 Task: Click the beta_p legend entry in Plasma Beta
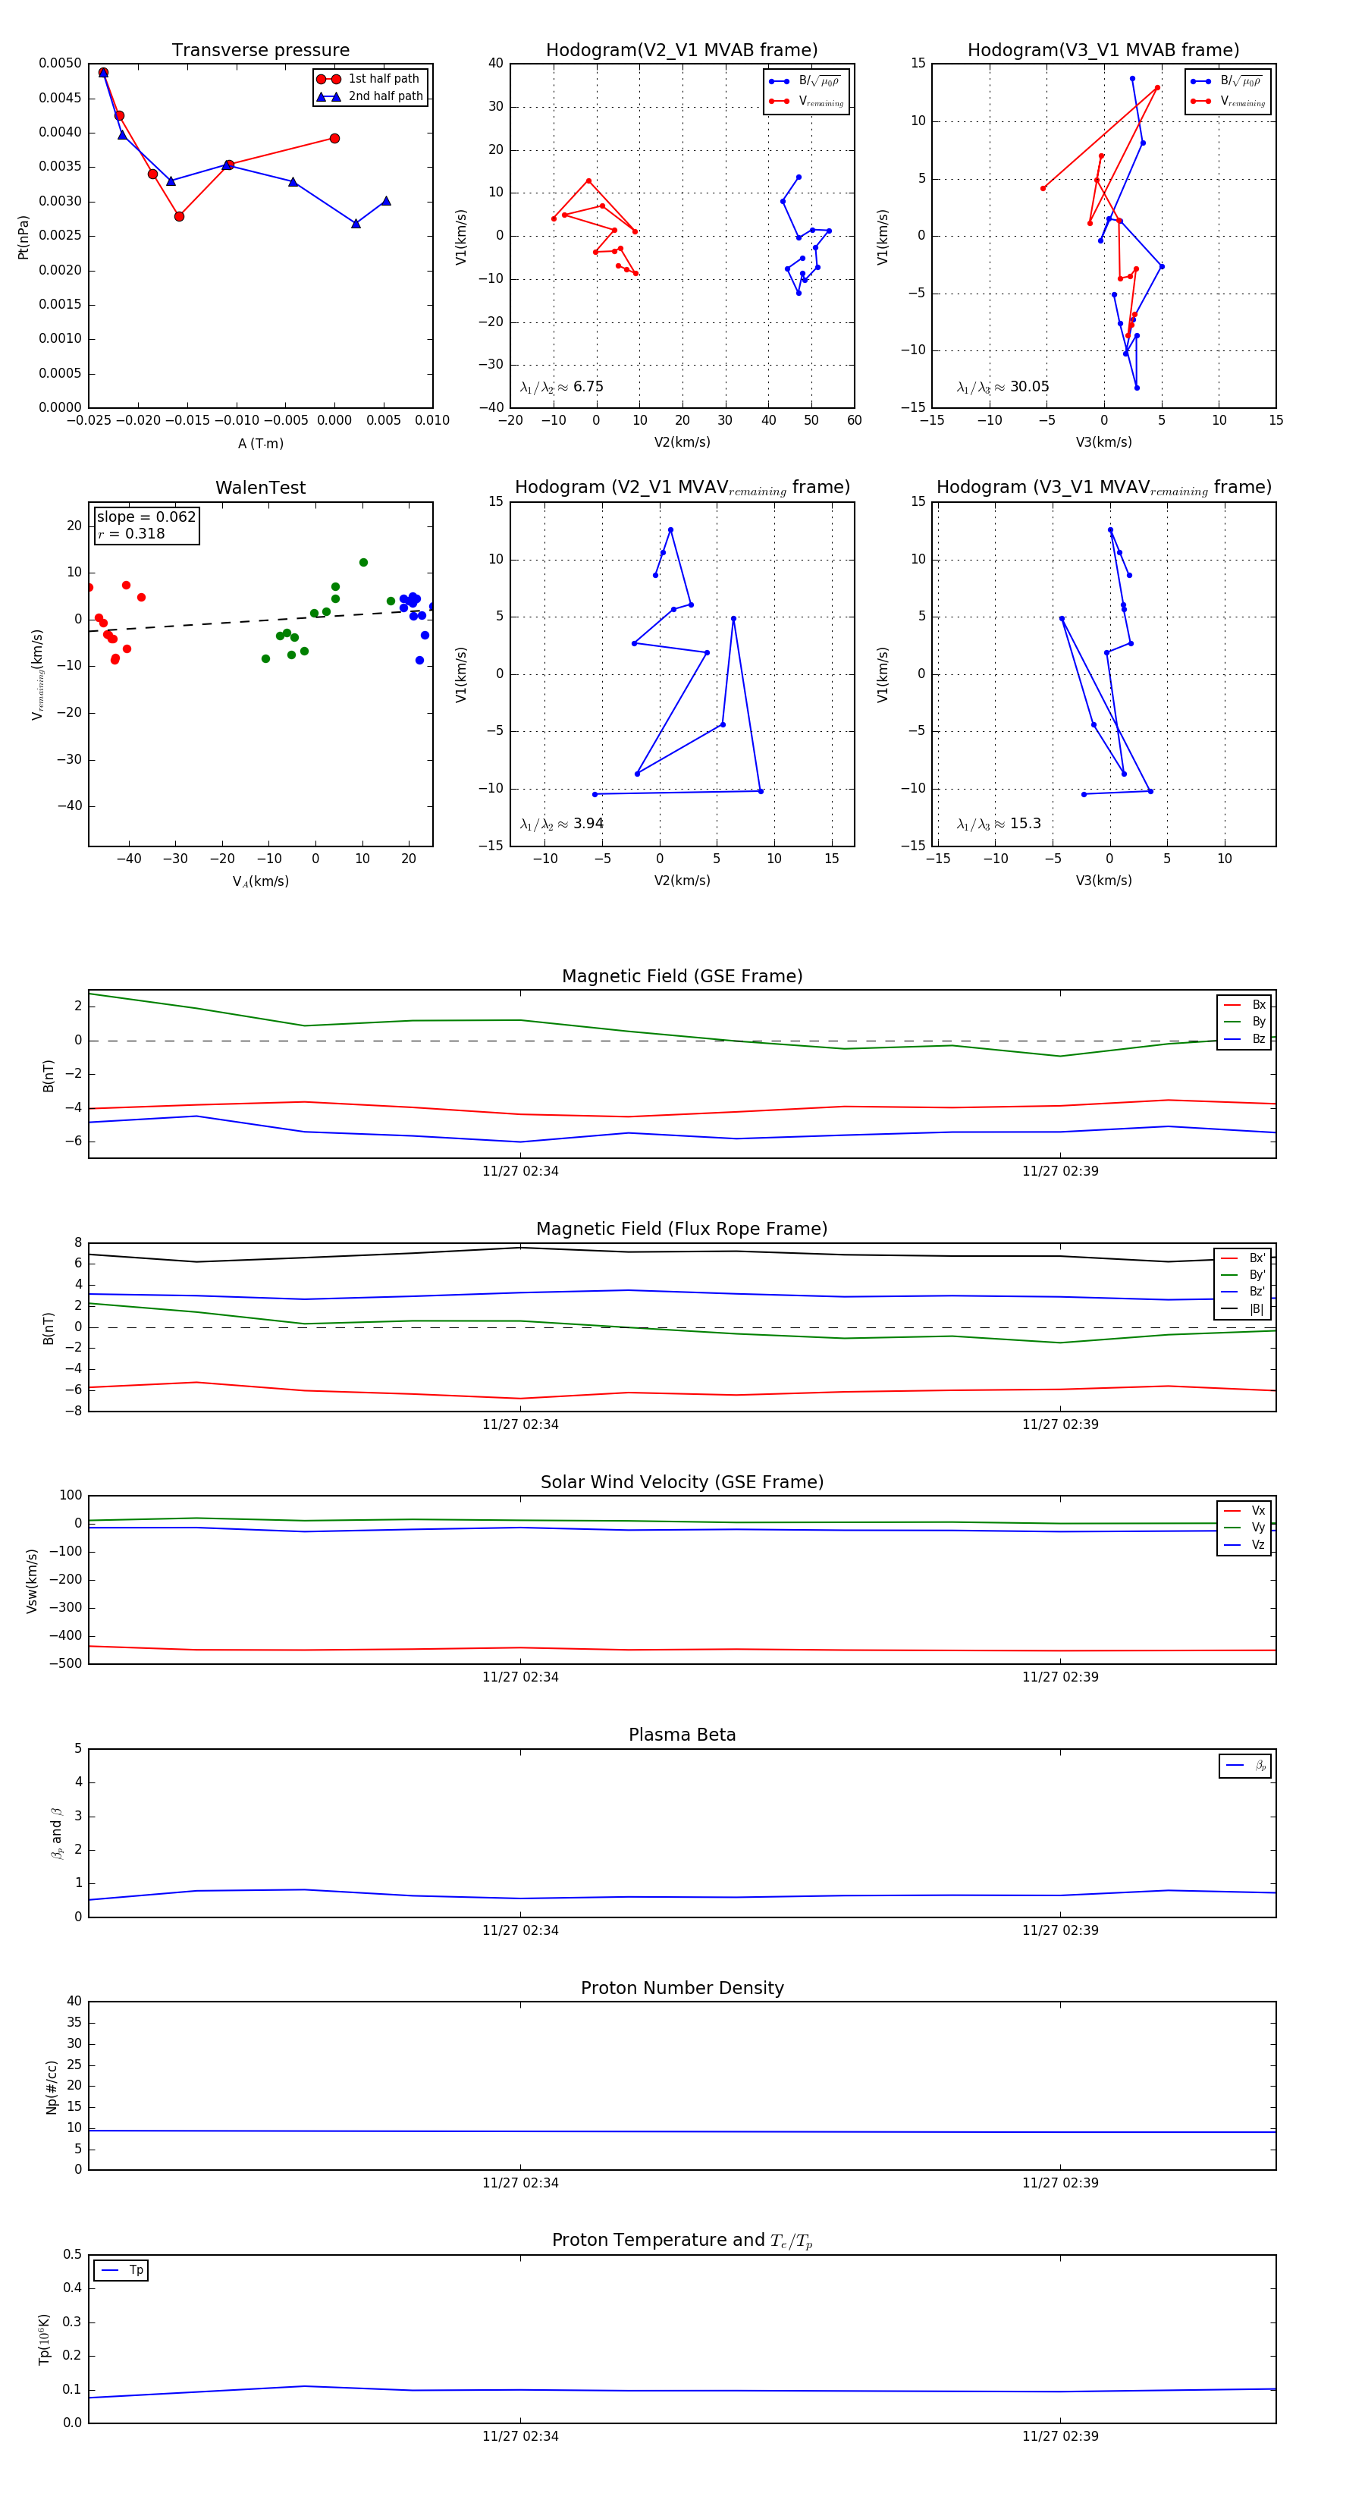click(1245, 1766)
